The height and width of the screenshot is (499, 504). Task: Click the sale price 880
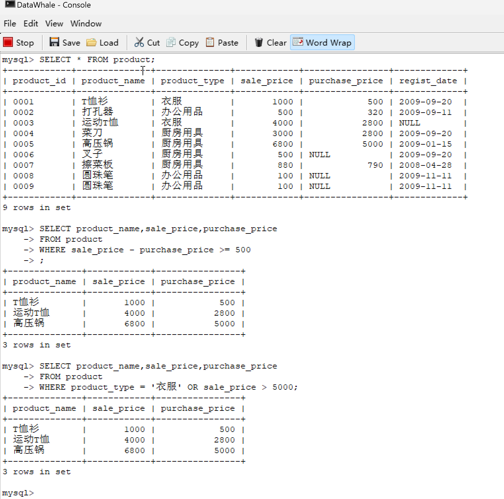[x=285, y=165]
